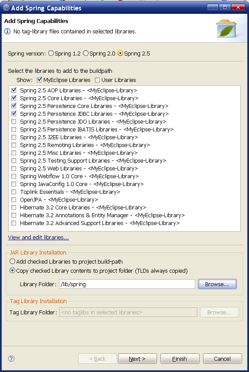Click the info icon beside tag-library message
The height and width of the screenshot is (372, 249).
[x=7, y=31]
